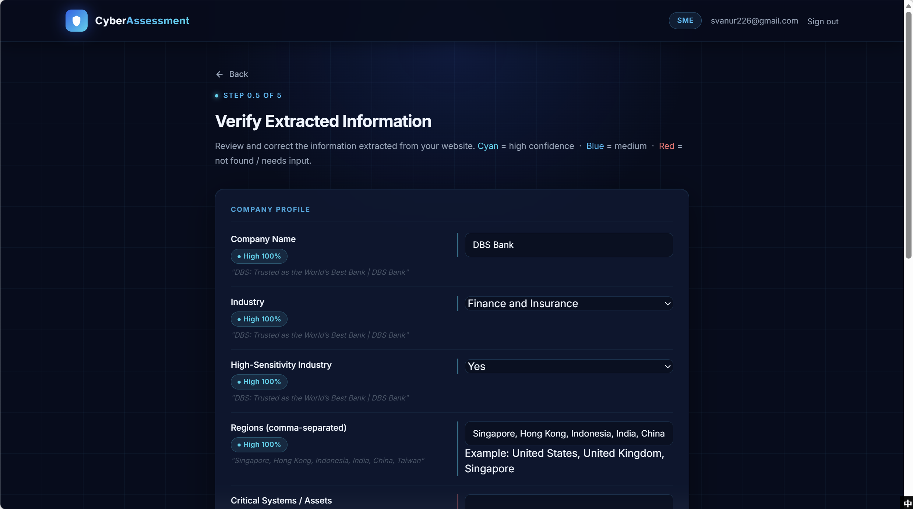Click the Red confidence legend word
This screenshot has width=913, height=509.
(666, 146)
